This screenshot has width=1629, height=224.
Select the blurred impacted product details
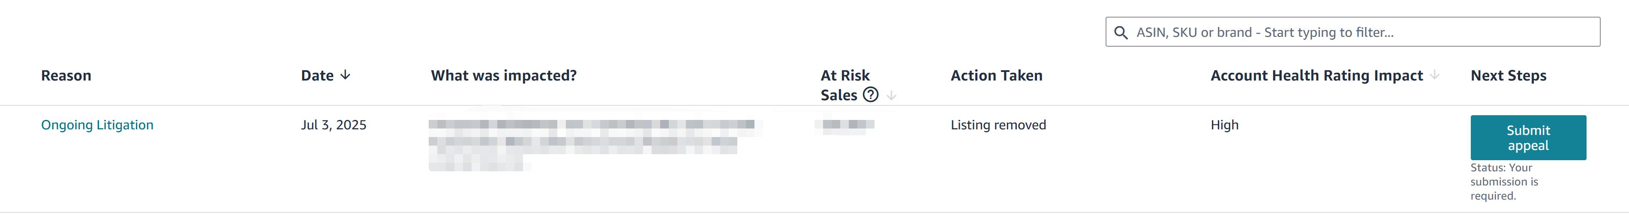point(595,144)
